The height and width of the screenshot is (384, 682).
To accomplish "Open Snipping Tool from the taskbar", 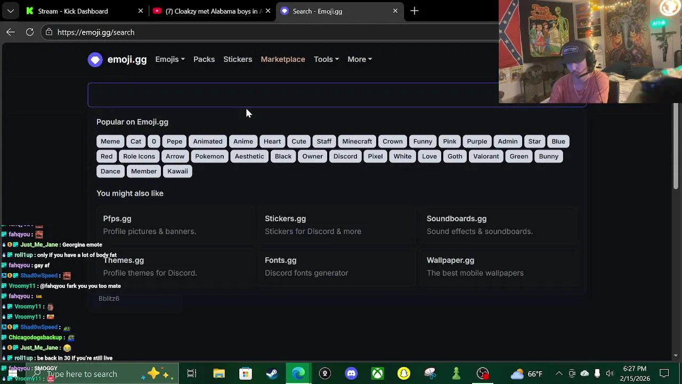I will pyautogui.click(x=431, y=373).
